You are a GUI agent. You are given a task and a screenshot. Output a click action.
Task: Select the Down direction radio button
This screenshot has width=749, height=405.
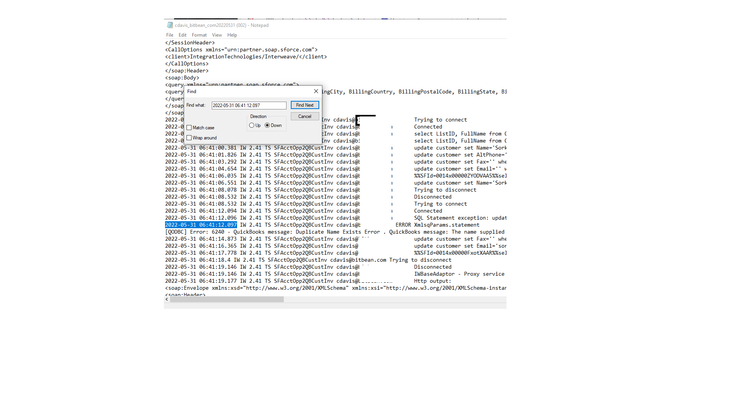[x=267, y=125]
